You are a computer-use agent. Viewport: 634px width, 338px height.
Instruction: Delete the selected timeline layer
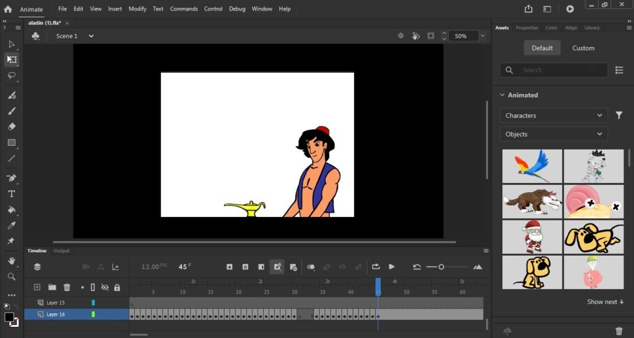coord(67,287)
